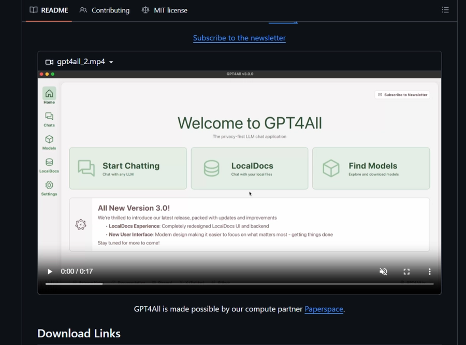
Task: Click 'LocalDocs Experience' bullet text
Action: click(134, 226)
